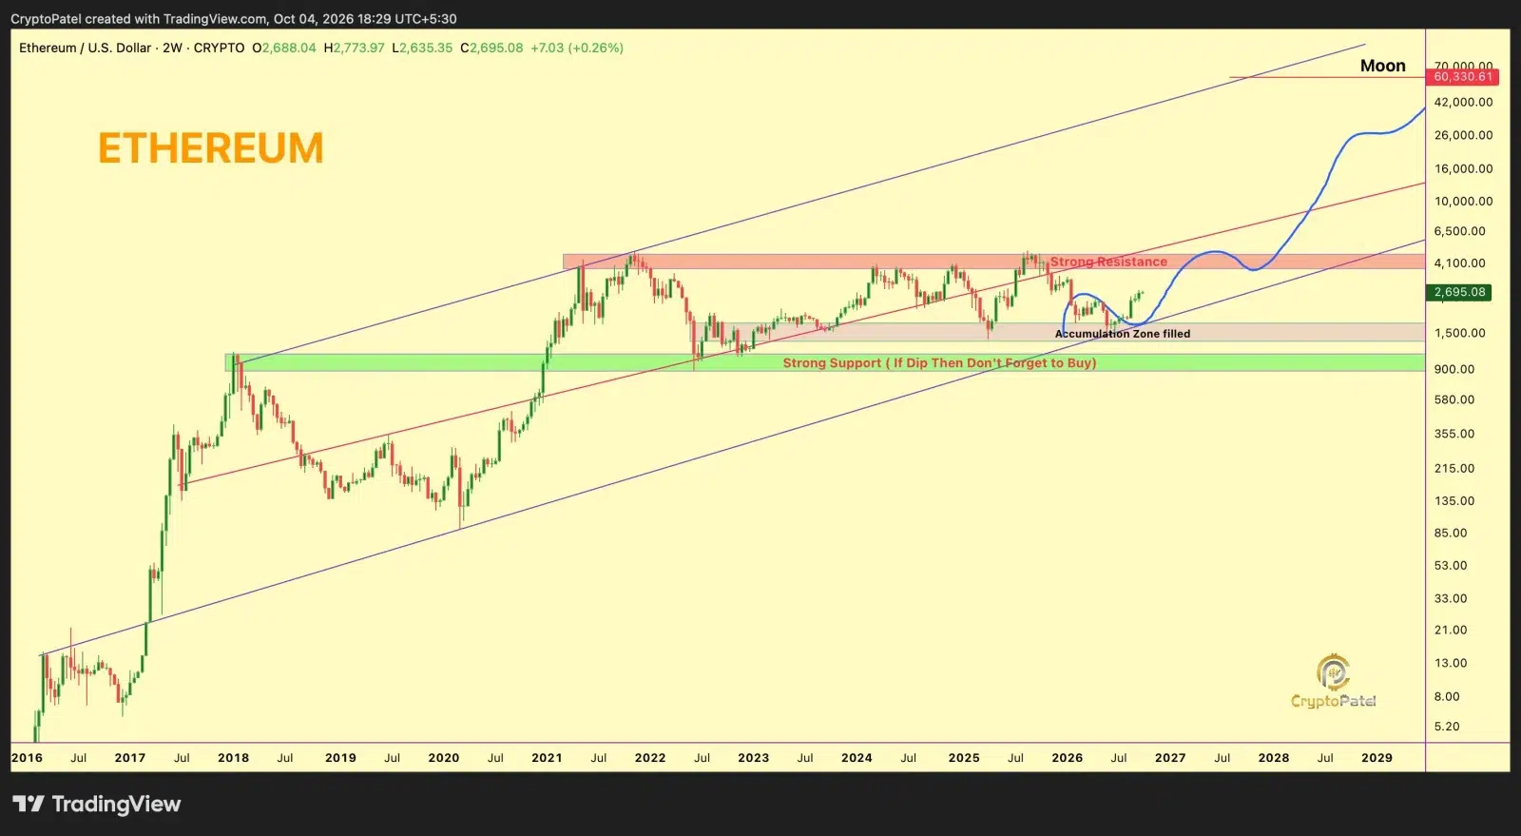Screen dimensions: 1521x836
Task: Select the Moon target label
Action: pos(1383,66)
